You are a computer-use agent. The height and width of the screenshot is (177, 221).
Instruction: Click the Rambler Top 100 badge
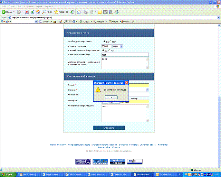83,161
